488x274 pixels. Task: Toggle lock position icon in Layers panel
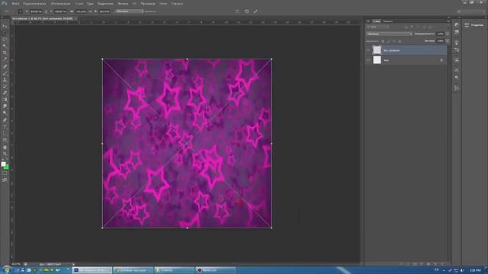click(394, 41)
